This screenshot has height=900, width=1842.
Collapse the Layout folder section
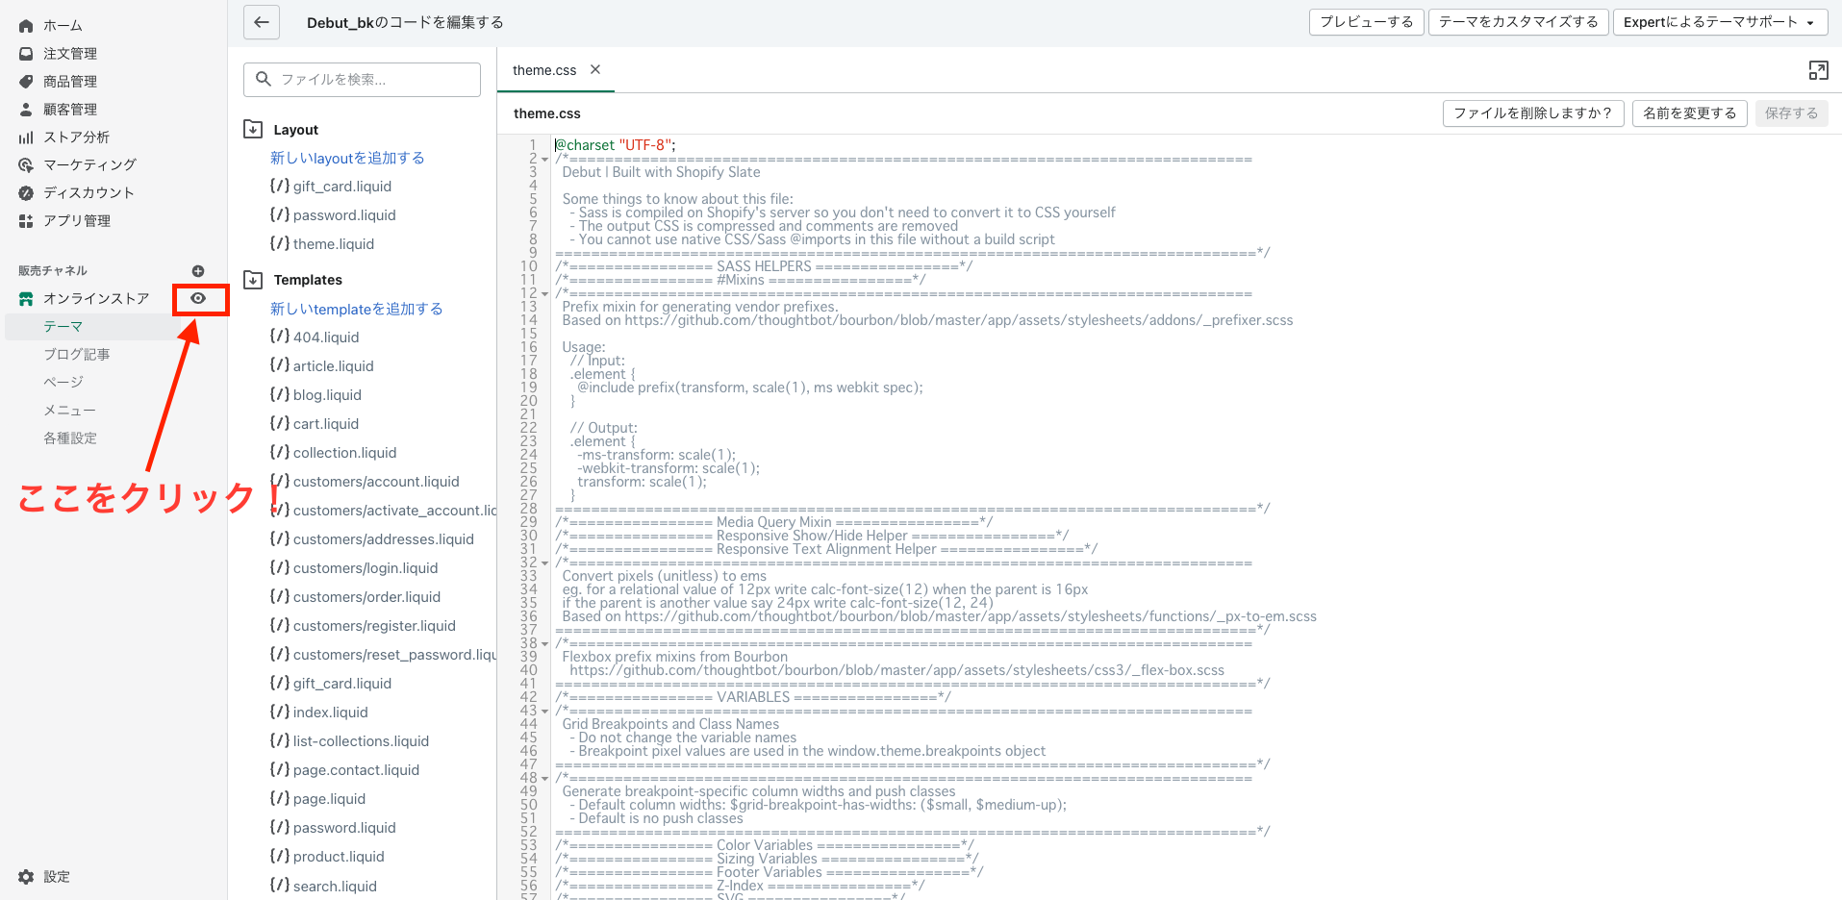[x=253, y=130]
